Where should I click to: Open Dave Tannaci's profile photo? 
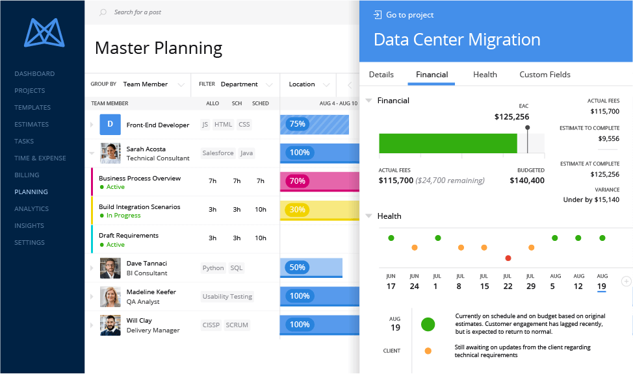[110, 268]
